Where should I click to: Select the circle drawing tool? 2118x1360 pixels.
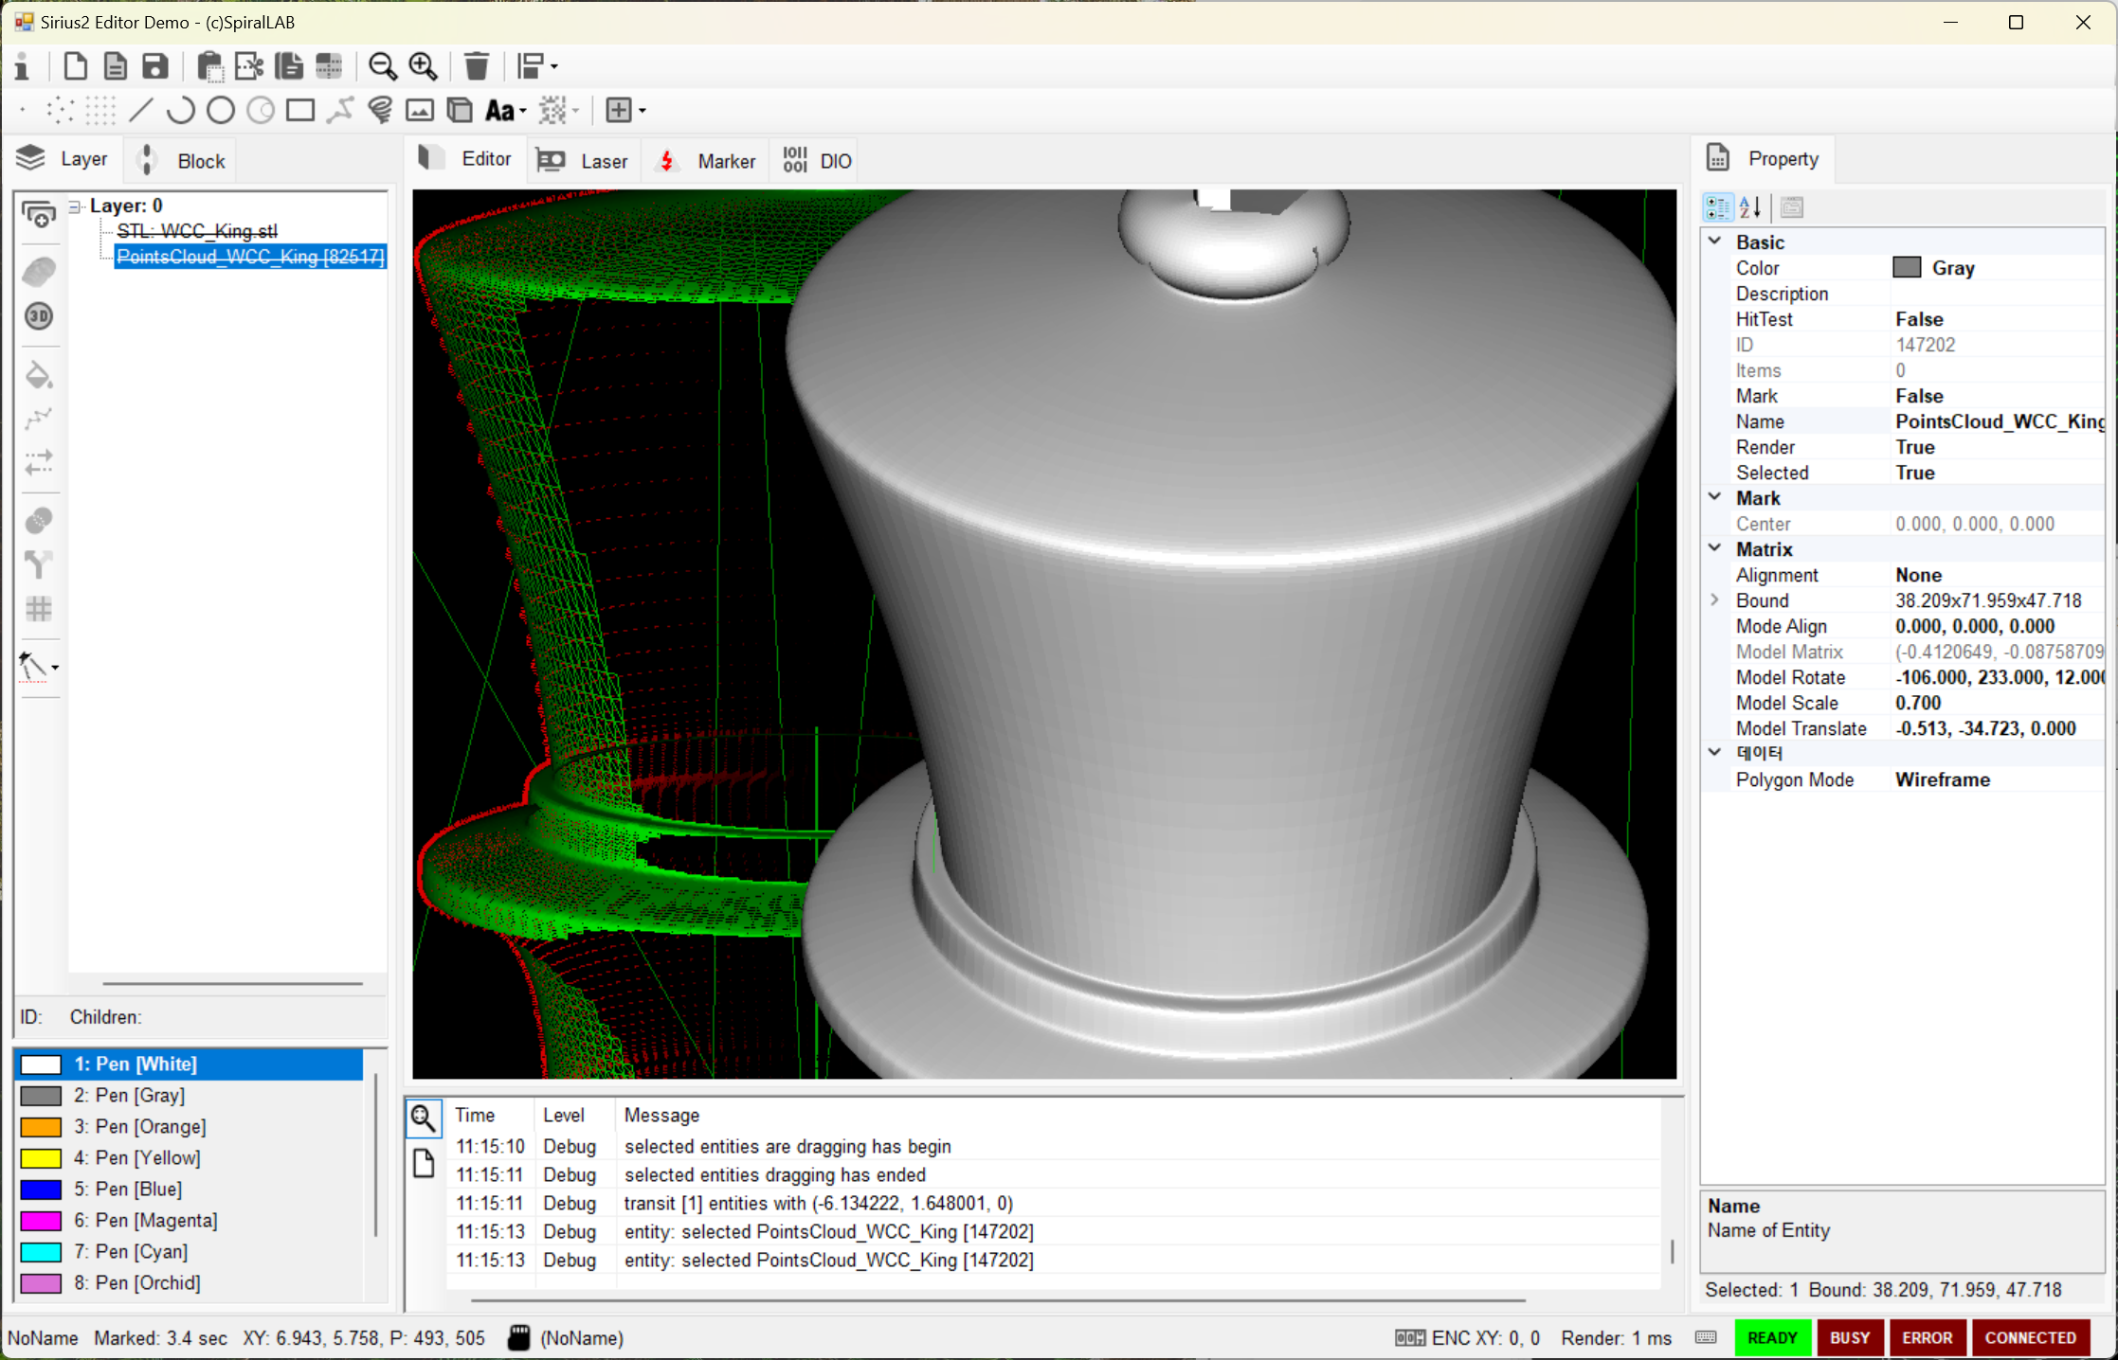point(220,111)
